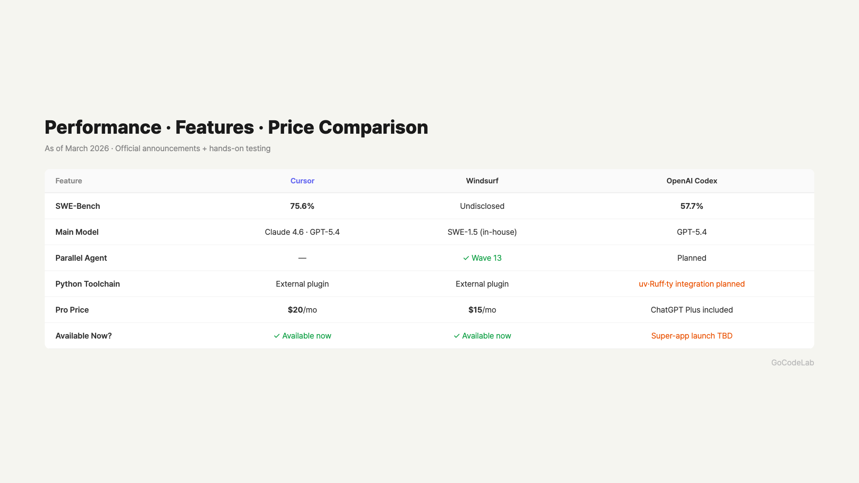Click the SWE-1.5 (in-house) cell
Screen dimensions: 859x483
[x=482, y=232]
